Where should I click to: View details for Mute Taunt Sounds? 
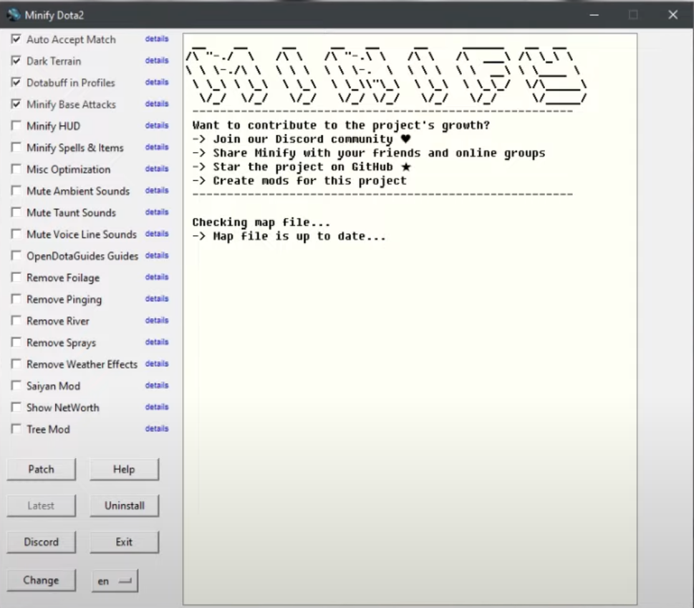pos(157,212)
